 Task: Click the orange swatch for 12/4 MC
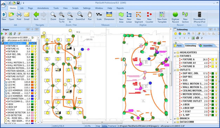tap(32, 82)
